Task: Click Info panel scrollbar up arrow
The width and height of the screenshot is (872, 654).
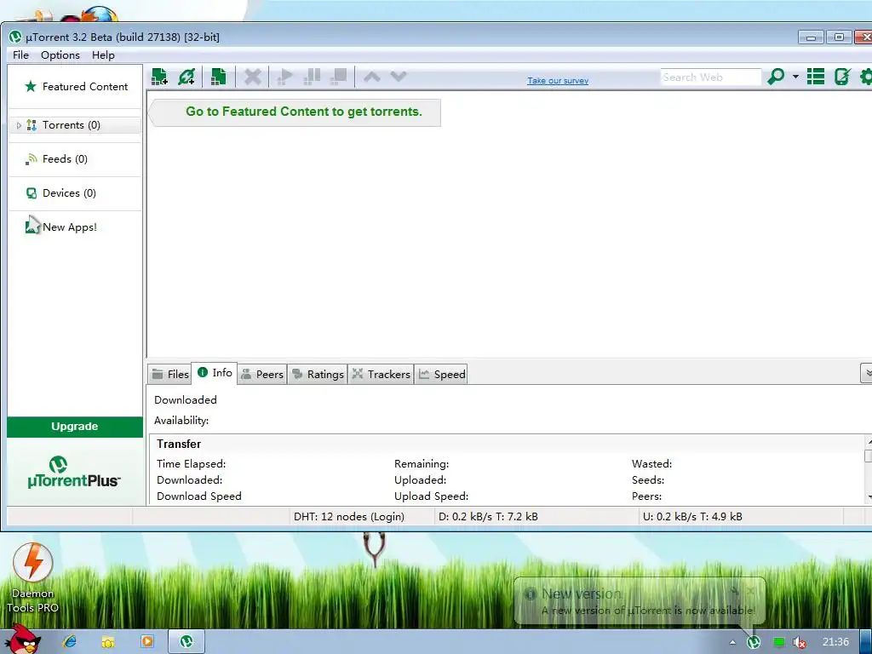Action: click(x=869, y=442)
